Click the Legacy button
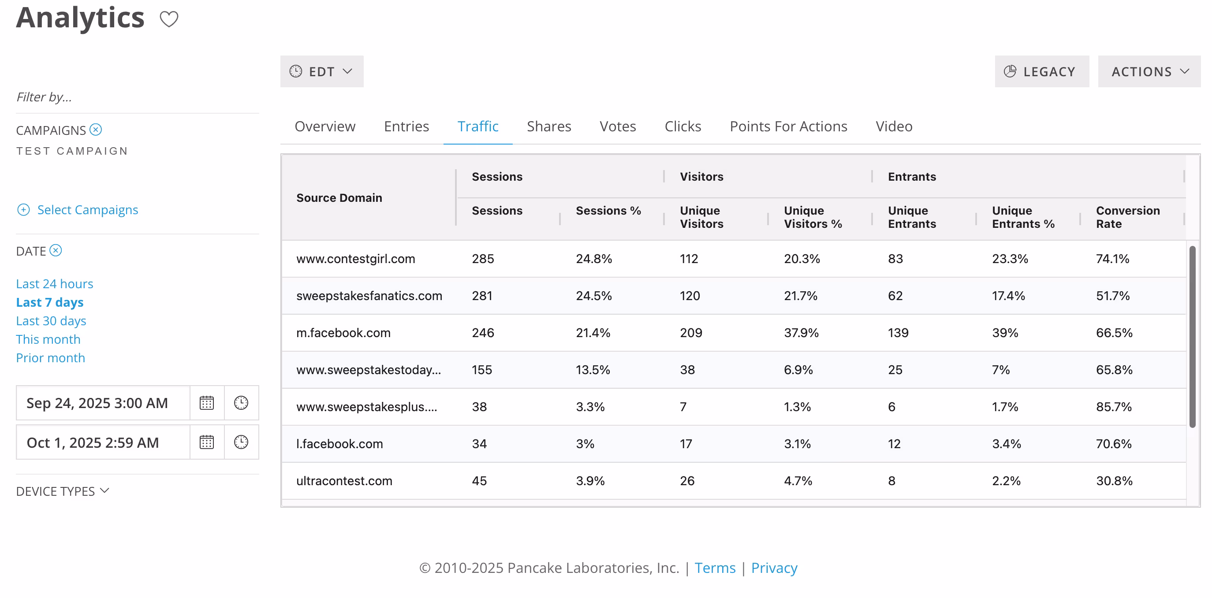The image size is (1212, 598). 1042,71
